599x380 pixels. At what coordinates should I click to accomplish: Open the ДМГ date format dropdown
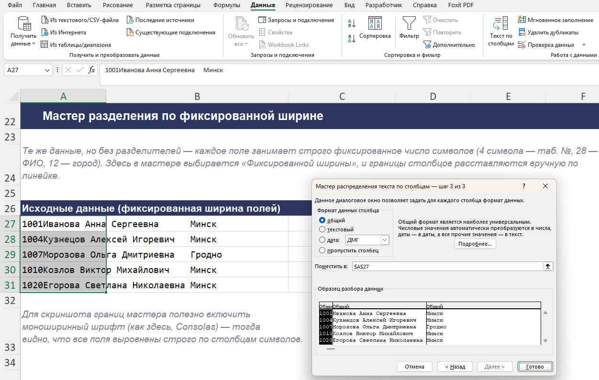[385, 240]
